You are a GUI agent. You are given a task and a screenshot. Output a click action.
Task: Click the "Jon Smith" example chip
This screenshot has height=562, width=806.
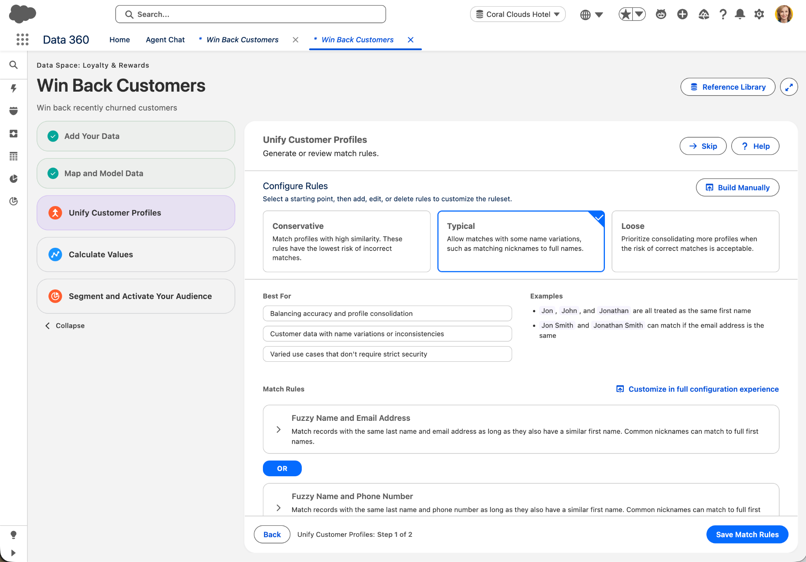(x=557, y=325)
